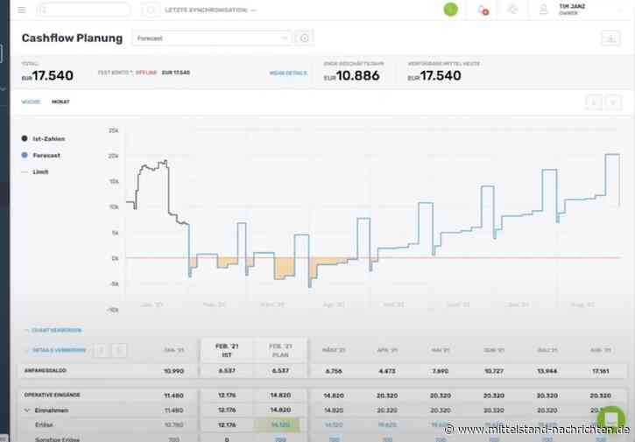Screen dimensions: 635x442
Task: Open the Forecast scenario dropdown
Action: tap(212, 39)
